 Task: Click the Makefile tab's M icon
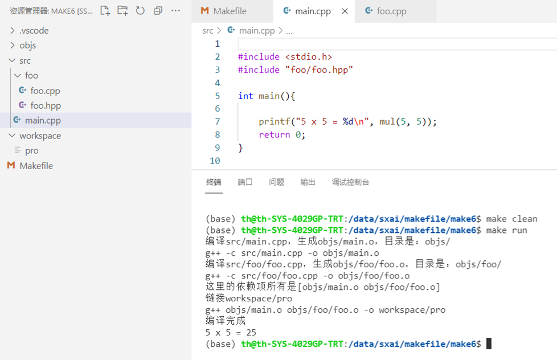204,11
